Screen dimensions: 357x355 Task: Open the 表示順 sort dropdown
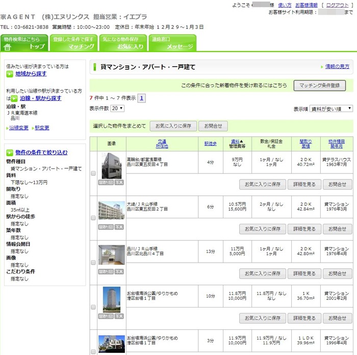(x=331, y=109)
